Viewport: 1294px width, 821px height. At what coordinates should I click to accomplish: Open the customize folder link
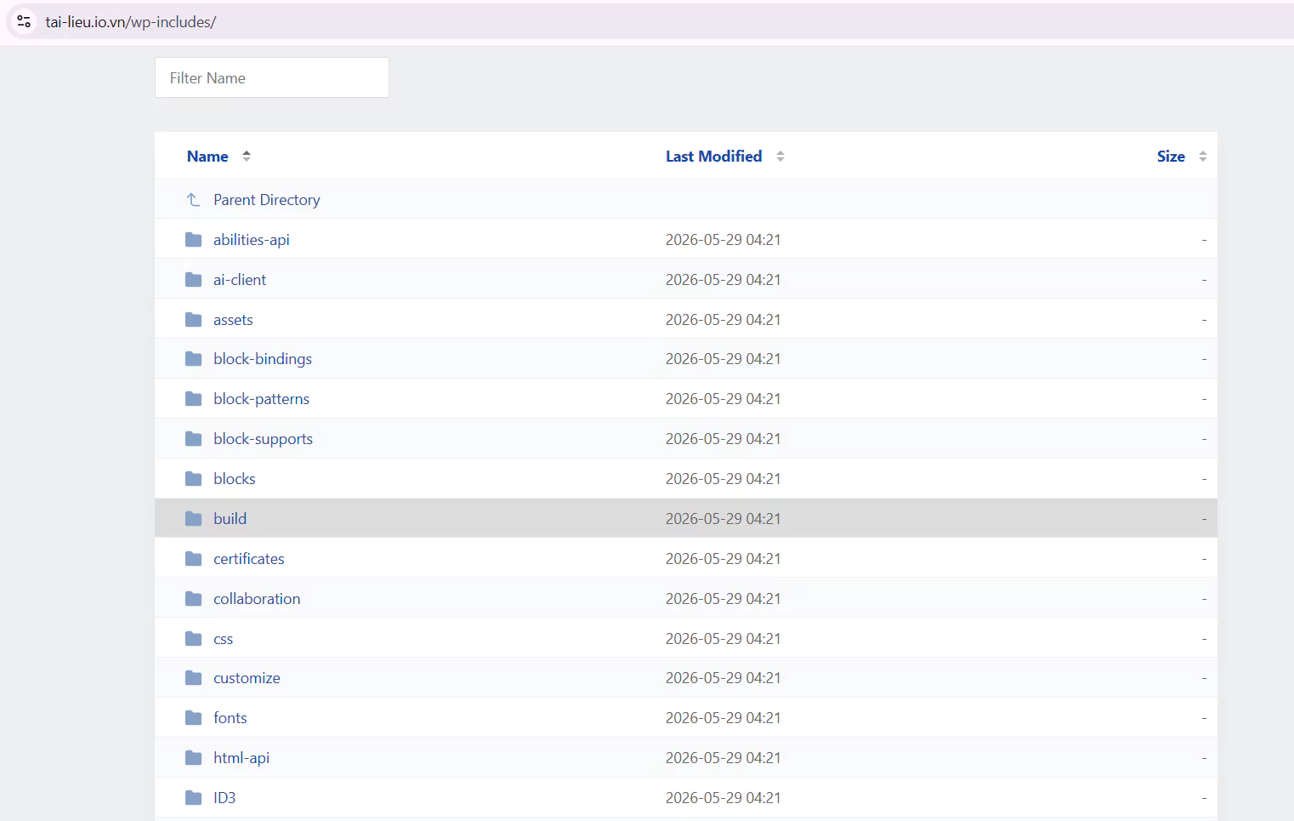[247, 678]
